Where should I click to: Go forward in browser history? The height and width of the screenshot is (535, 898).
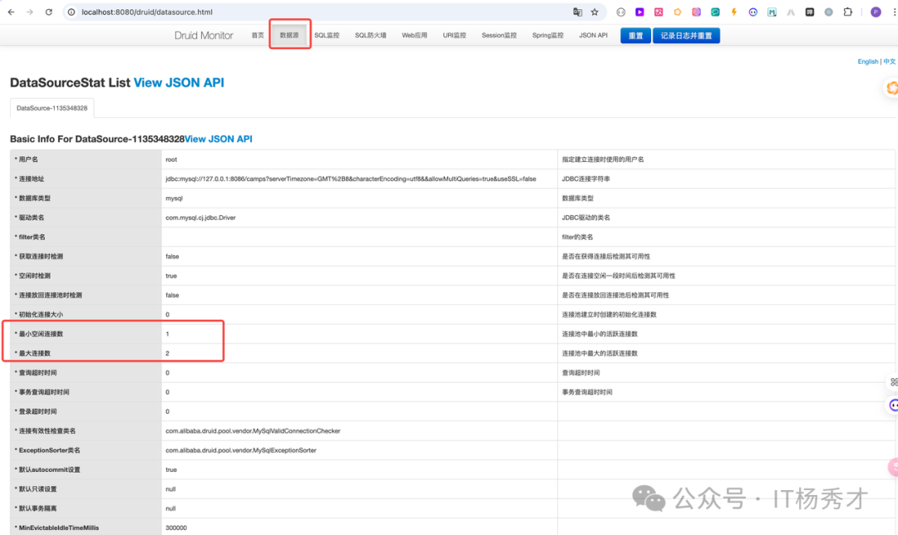(x=30, y=12)
